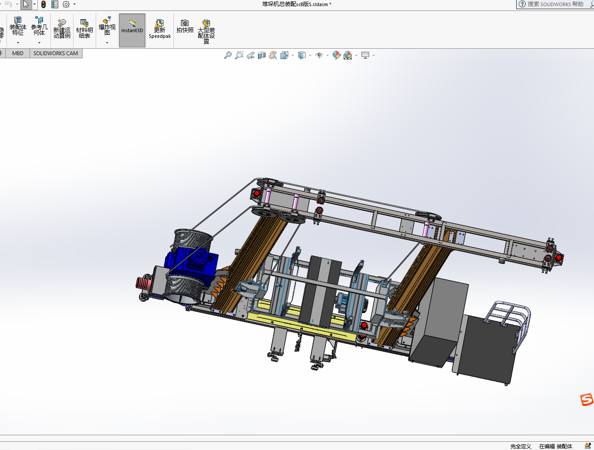Click the 装配体特征 assembly features tool

(18, 27)
